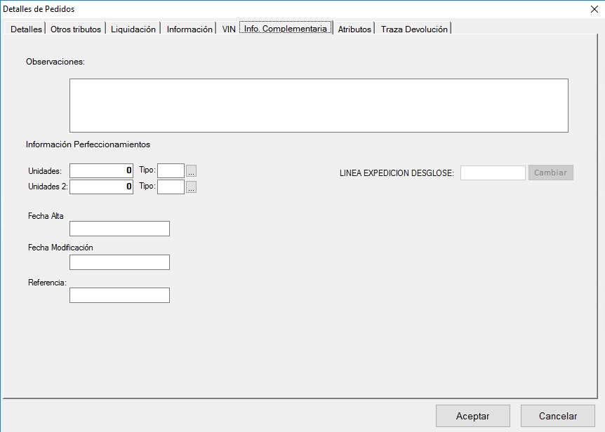605x432 pixels.
Task: Select the Fecha Modificación field
Action: pyautogui.click(x=119, y=262)
